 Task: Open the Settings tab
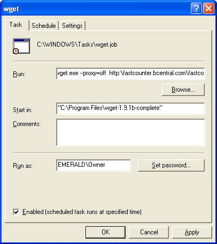pyautogui.click(x=72, y=26)
